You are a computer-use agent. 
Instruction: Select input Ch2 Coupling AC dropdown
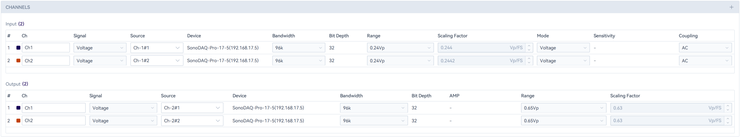coord(705,61)
